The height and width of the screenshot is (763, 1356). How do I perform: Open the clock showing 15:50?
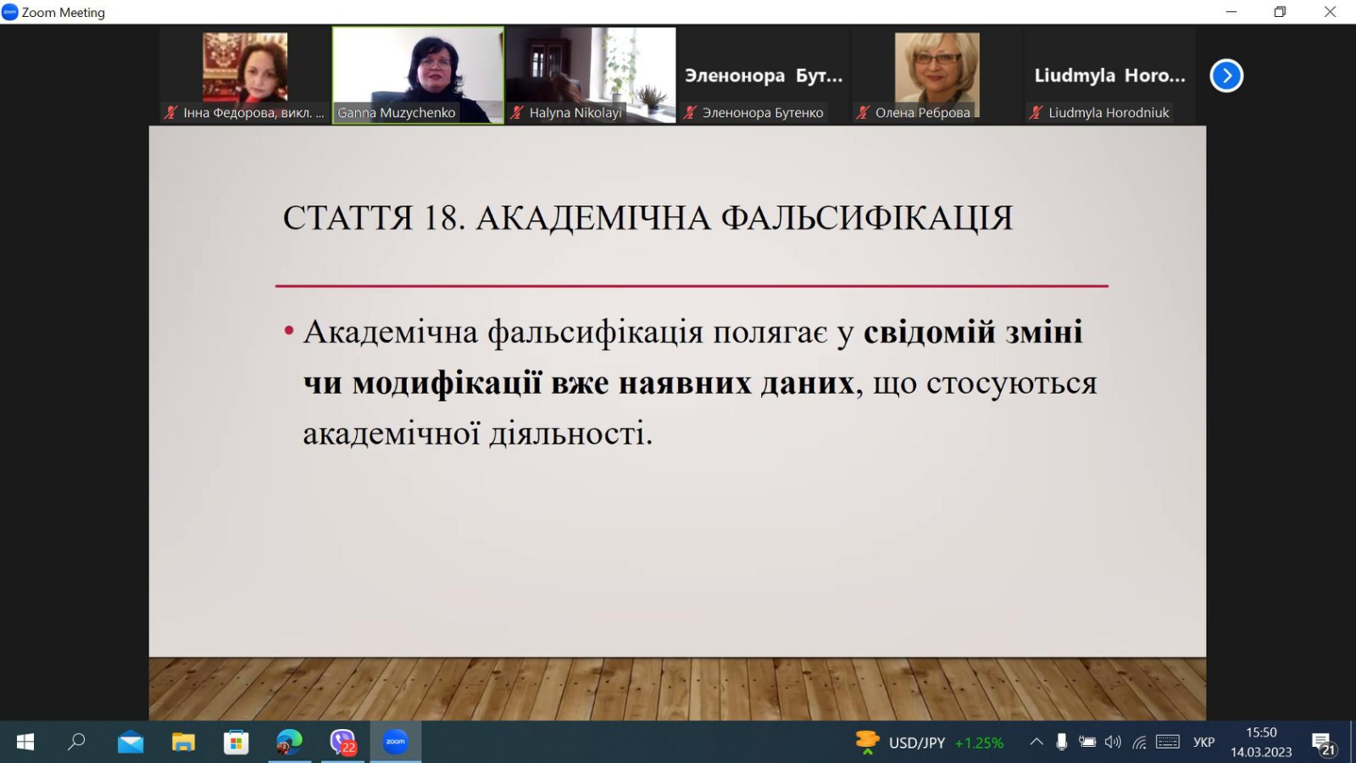(x=1261, y=742)
